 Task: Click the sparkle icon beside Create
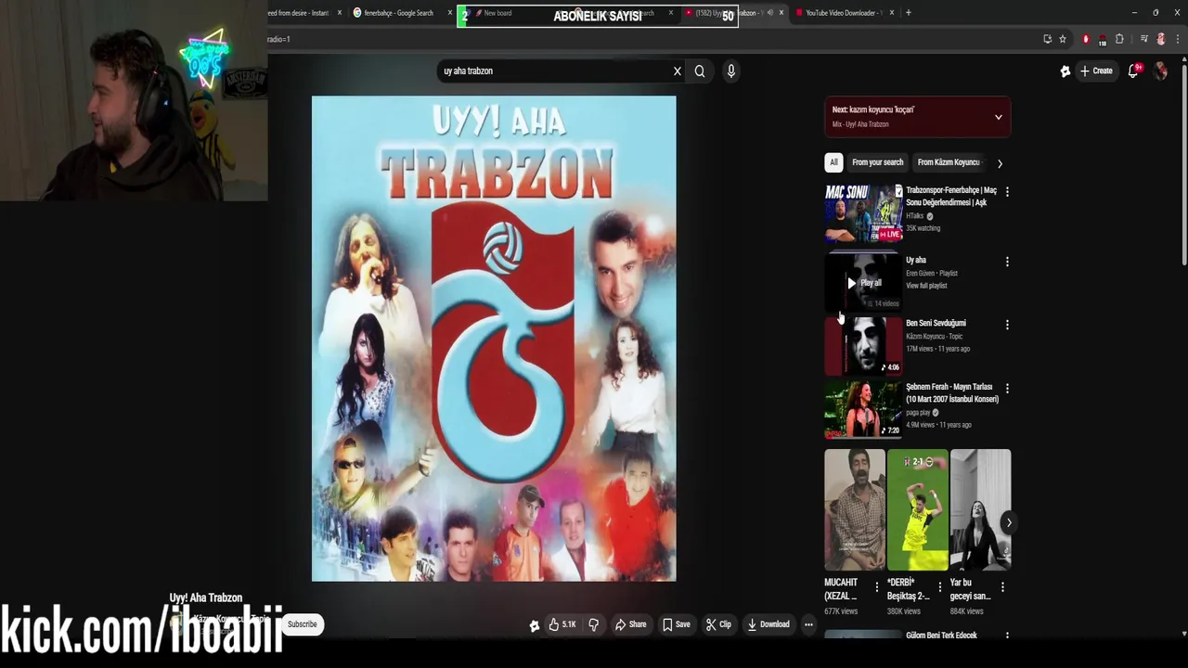(1065, 71)
